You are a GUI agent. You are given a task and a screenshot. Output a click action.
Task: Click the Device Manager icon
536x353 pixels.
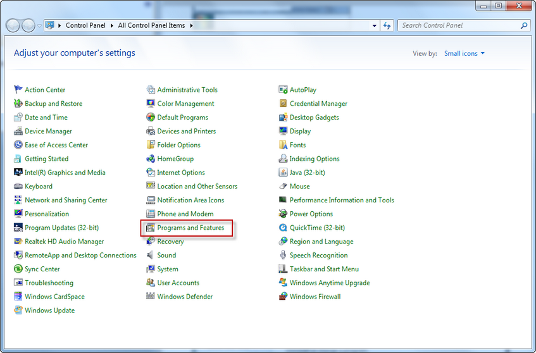click(18, 131)
